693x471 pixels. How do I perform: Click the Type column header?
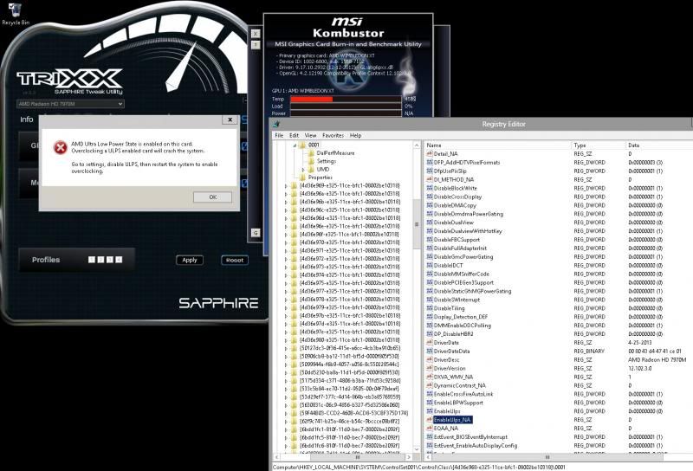[598, 145]
